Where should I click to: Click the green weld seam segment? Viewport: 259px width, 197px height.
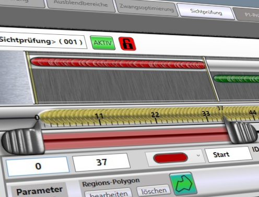(237, 78)
